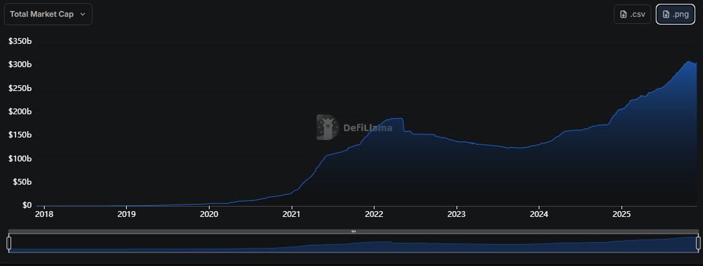Click the 2022 label on the x-axis

pos(374,214)
